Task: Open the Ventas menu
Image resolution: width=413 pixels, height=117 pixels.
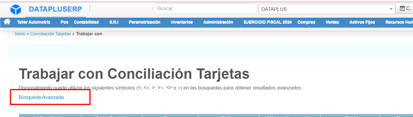Action: [334, 22]
